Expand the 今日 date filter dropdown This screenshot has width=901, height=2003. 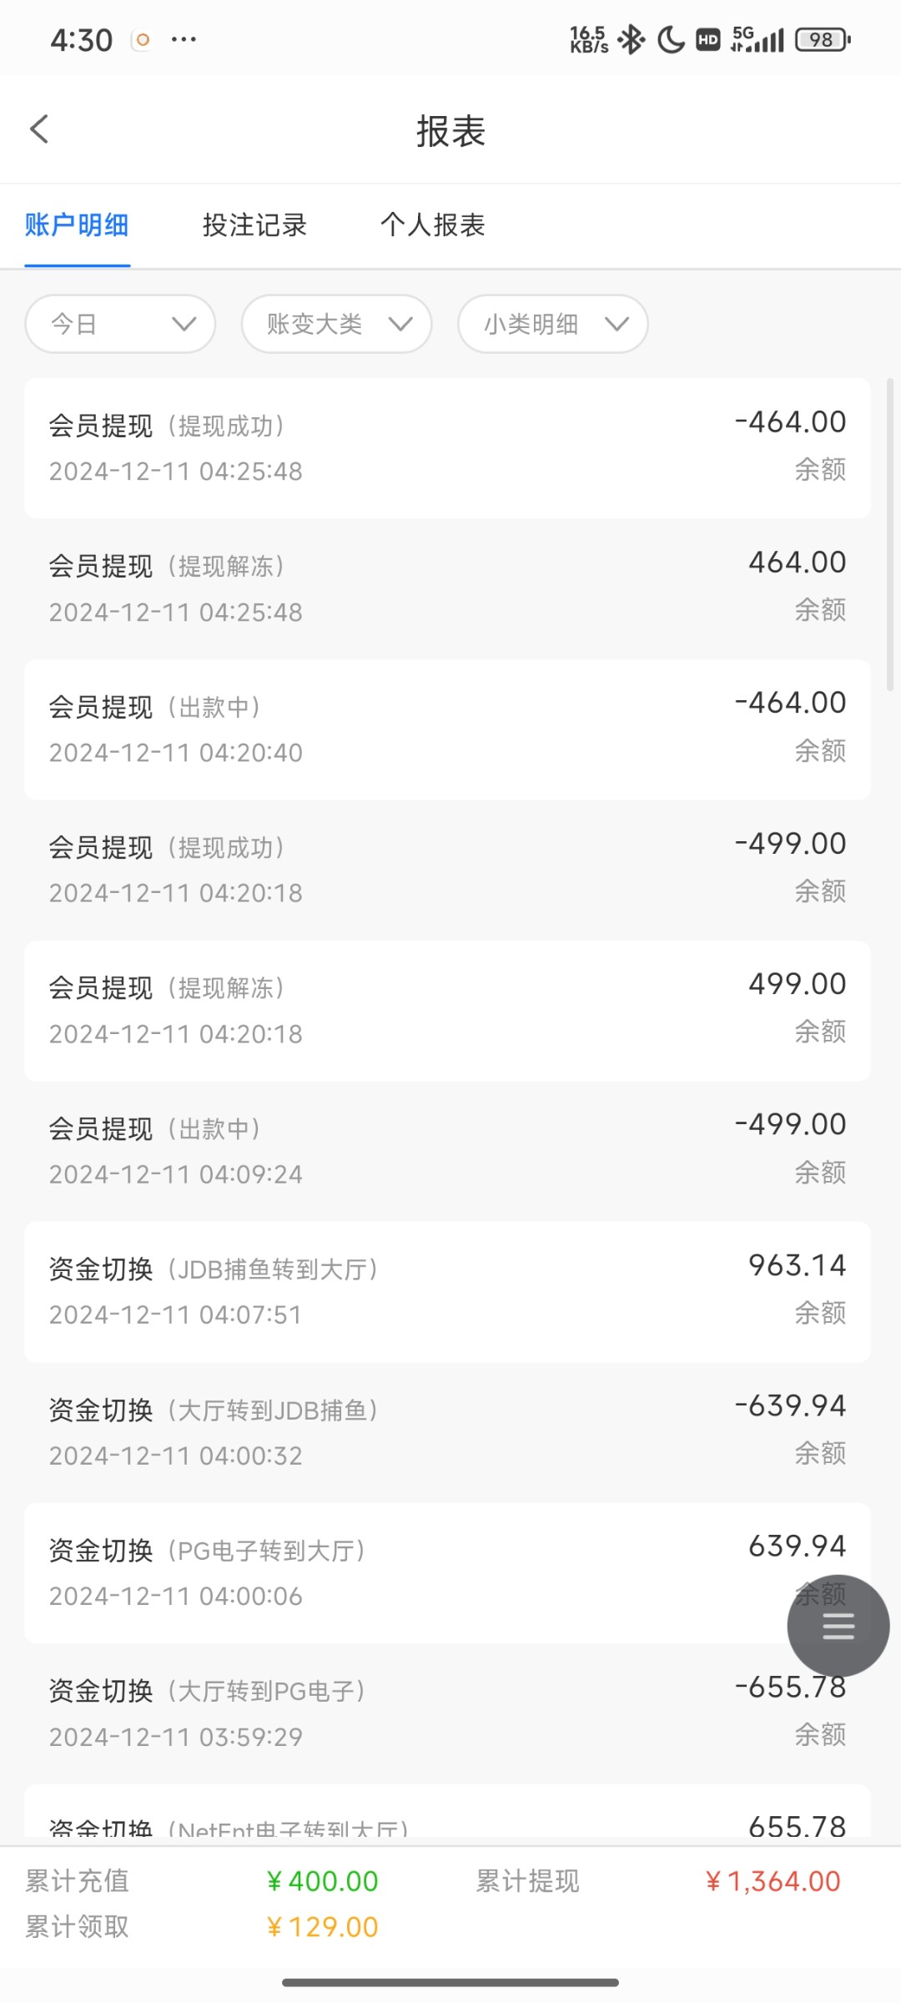pyautogui.click(x=121, y=324)
